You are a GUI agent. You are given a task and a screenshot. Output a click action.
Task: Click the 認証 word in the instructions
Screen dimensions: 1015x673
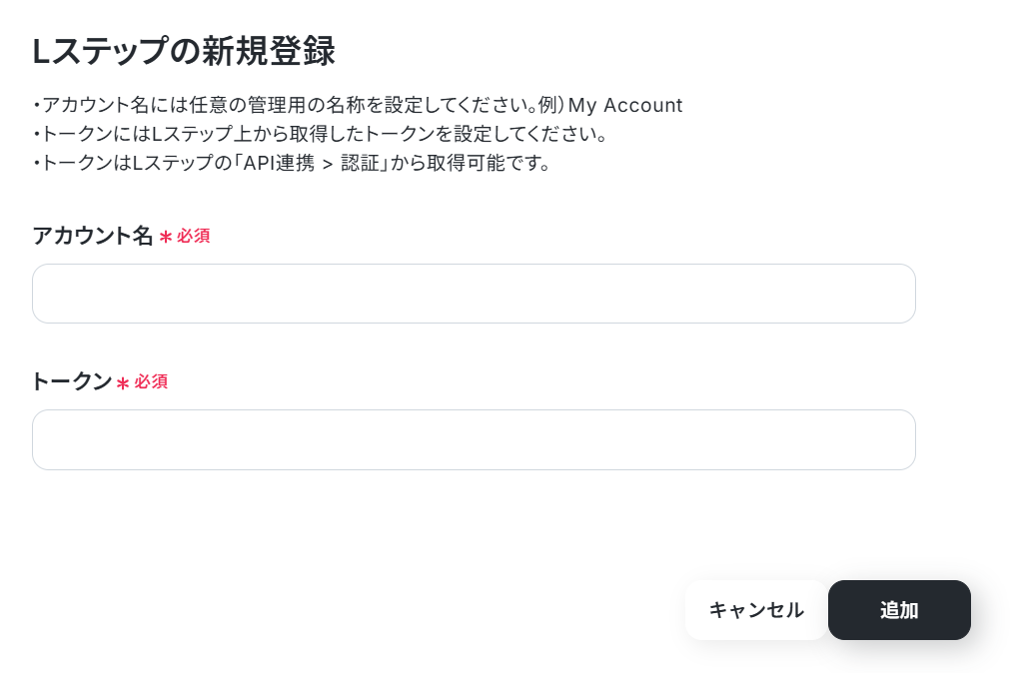(360, 163)
